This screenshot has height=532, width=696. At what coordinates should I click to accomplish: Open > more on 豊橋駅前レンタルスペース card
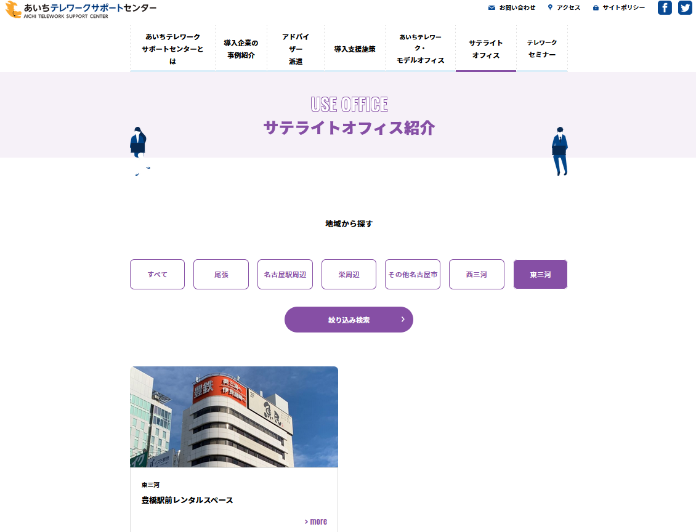point(315,522)
